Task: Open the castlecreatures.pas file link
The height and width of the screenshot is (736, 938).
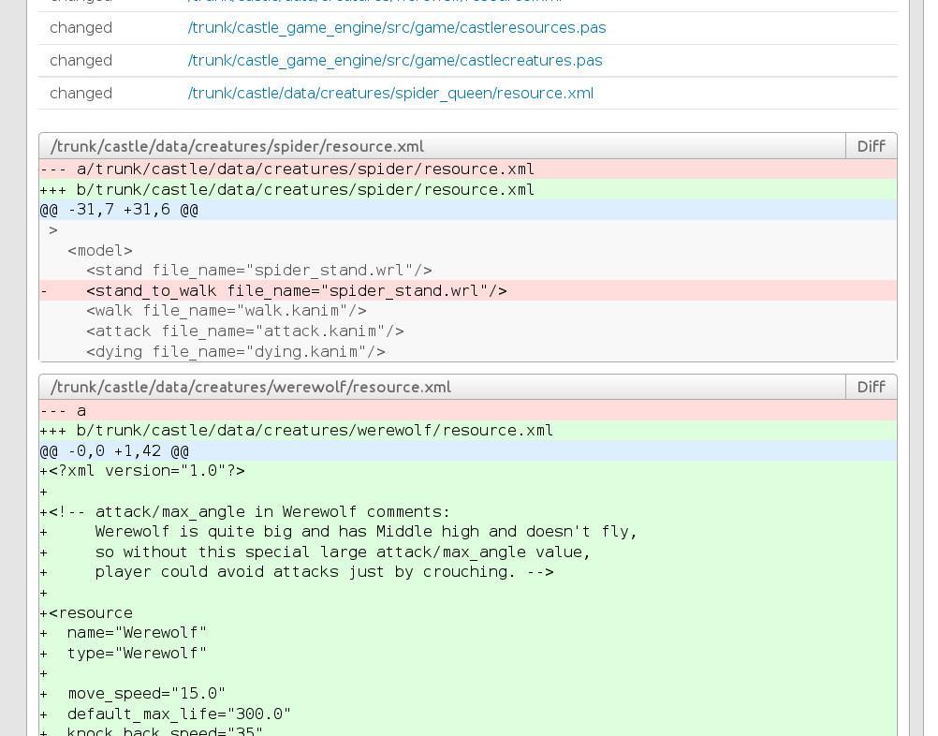Action: pyautogui.click(x=394, y=61)
